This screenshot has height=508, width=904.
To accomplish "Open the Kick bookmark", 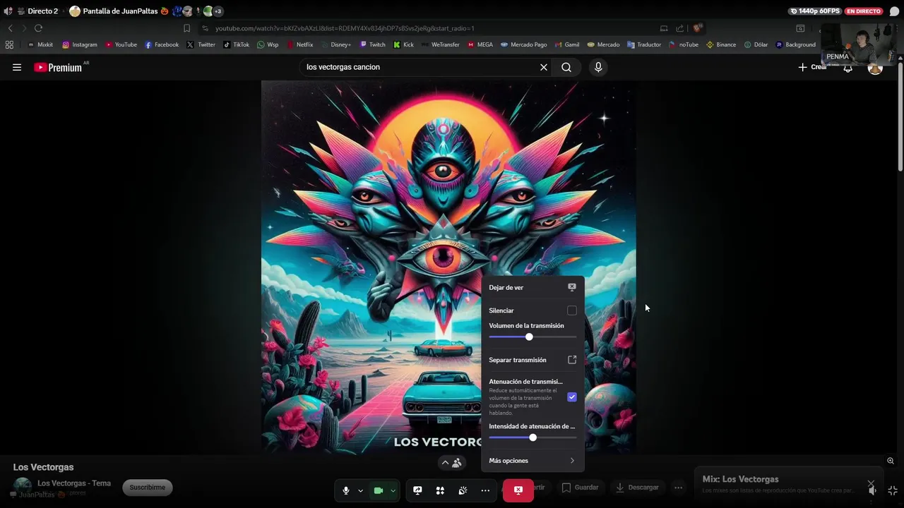I will 403,44.
